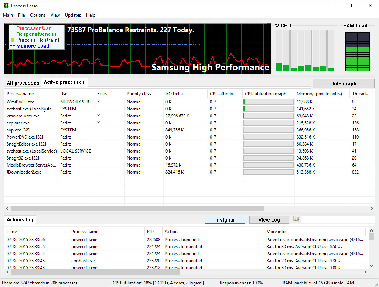Click the RAM load status bar entry
The image size is (379, 287).
click(x=318, y=283)
